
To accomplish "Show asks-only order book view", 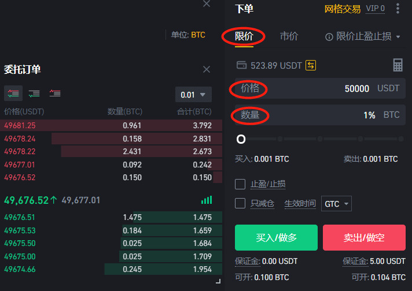I will click(x=55, y=93).
